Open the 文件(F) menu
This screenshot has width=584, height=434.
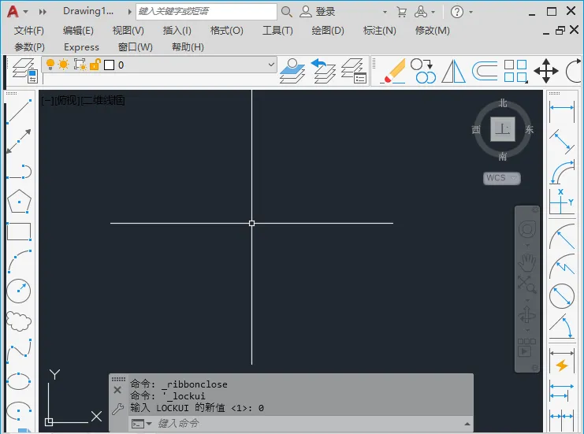29,31
